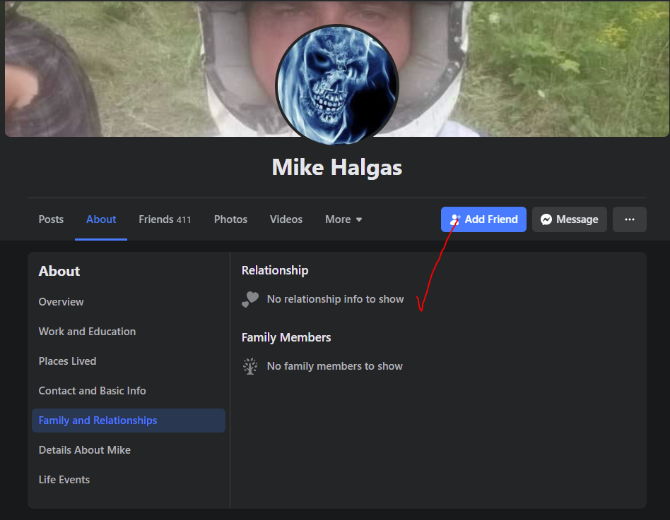
Task: Switch to the Posts tab
Action: click(51, 219)
